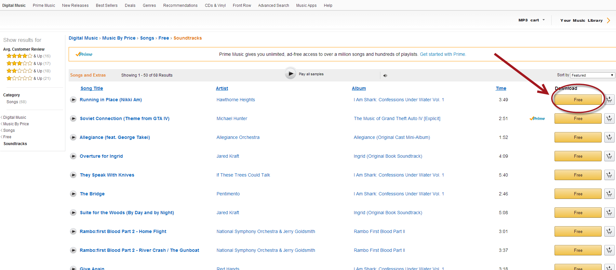Open New Releases menu item
This screenshot has width=616, height=270.
(x=75, y=6)
